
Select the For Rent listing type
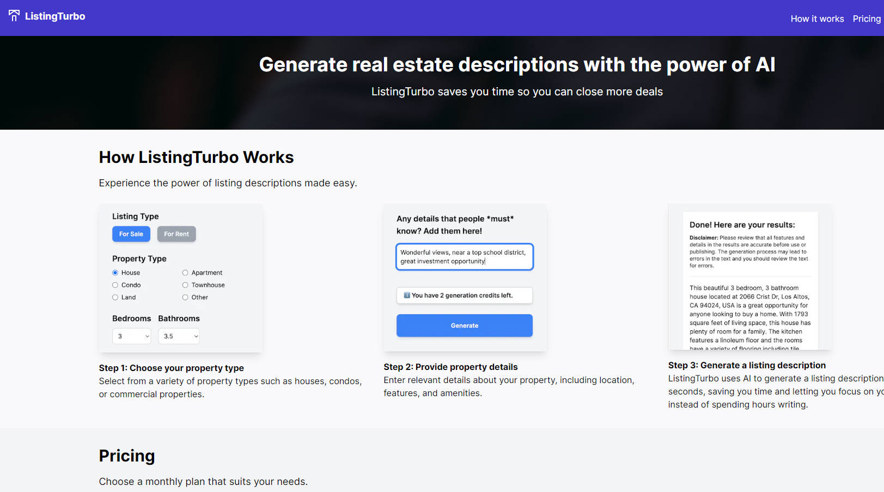pyautogui.click(x=176, y=234)
